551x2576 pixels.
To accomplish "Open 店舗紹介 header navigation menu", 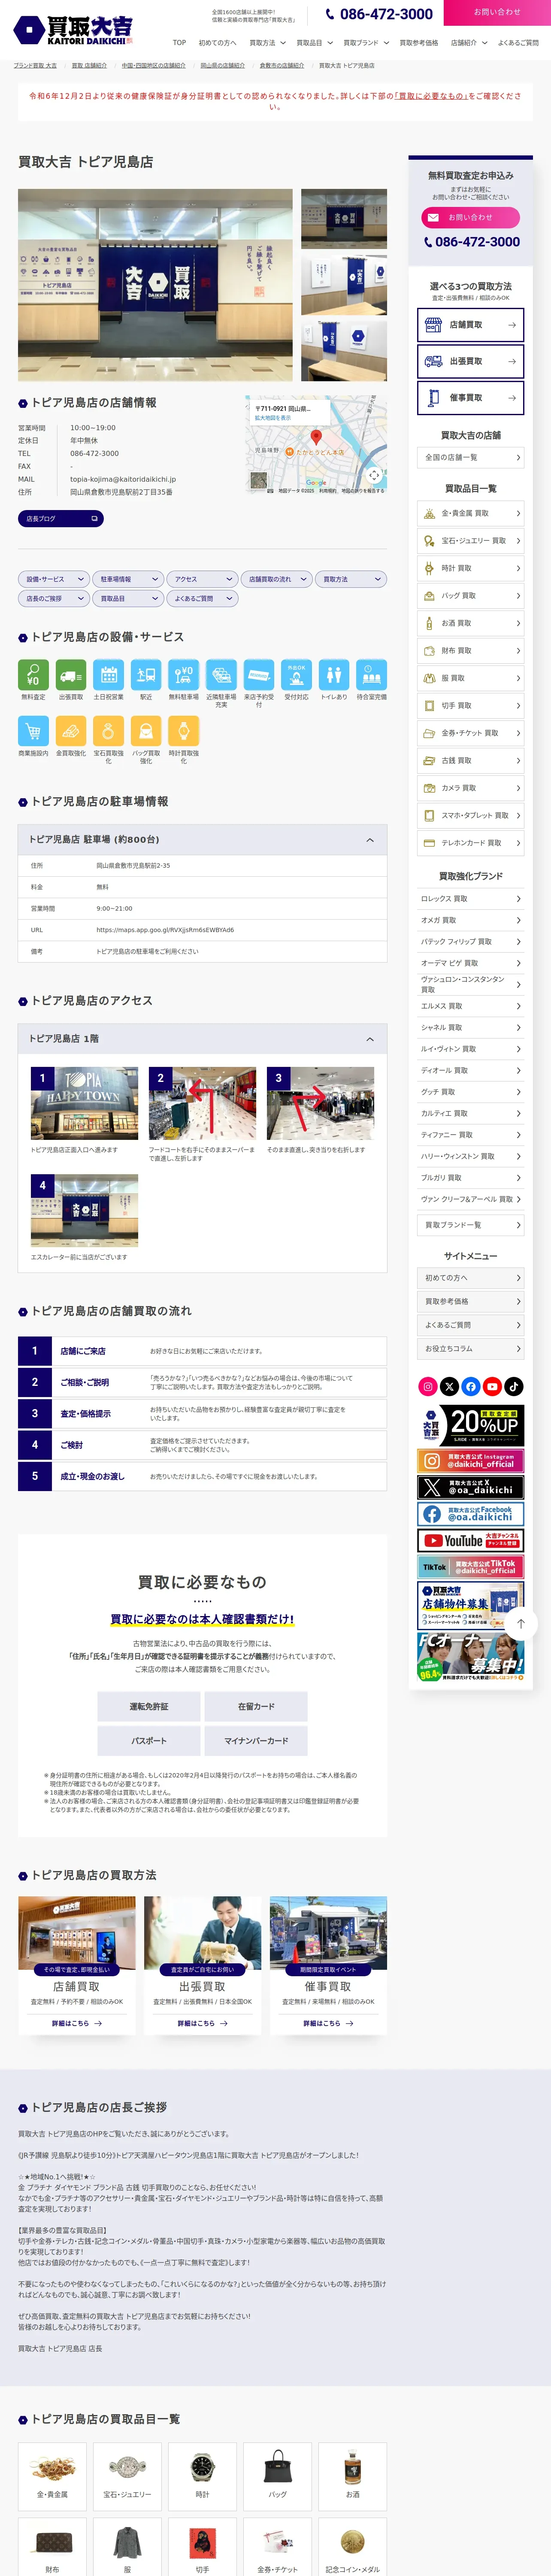I will pos(468,43).
